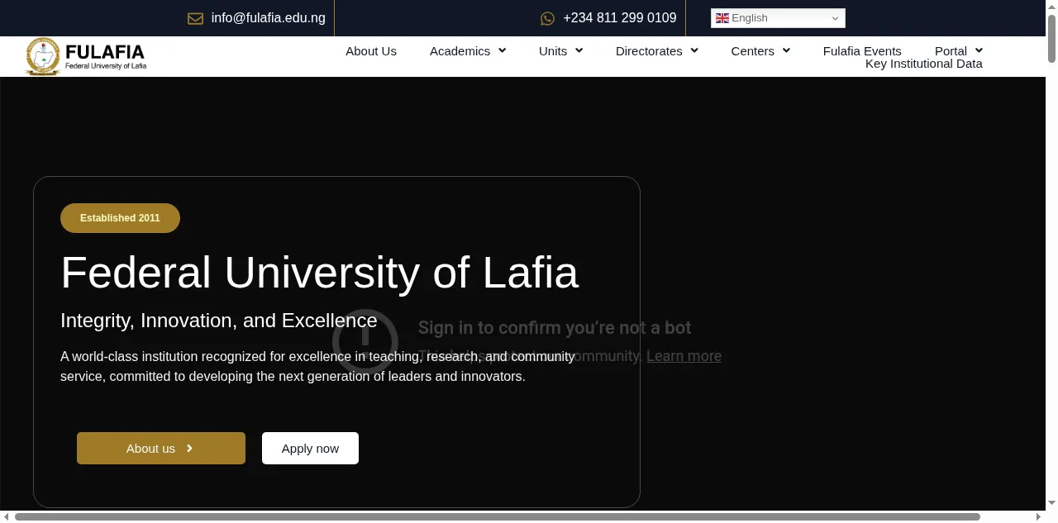The image size is (1058, 523).
Task: Click 'Sign in to confirm you're not a bot' text
Action: tap(555, 328)
